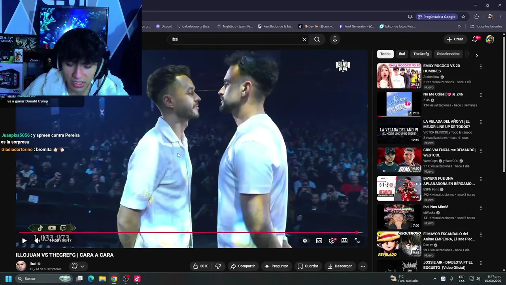
Task: Focus the YouTube search field containing ibai
Action: [x=235, y=39]
